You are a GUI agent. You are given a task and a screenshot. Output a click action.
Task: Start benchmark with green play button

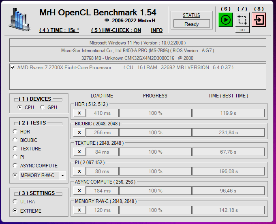pyautogui.click(x=226, y=20)
